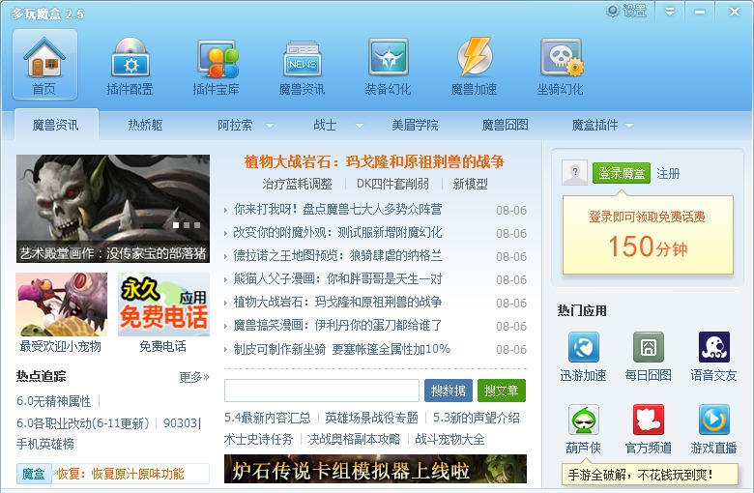Image resolution: width=754 pixels, height=493 pixels.
Task: Open the 插件宝库 plugin library icon
Action: [x=217, y=65]
